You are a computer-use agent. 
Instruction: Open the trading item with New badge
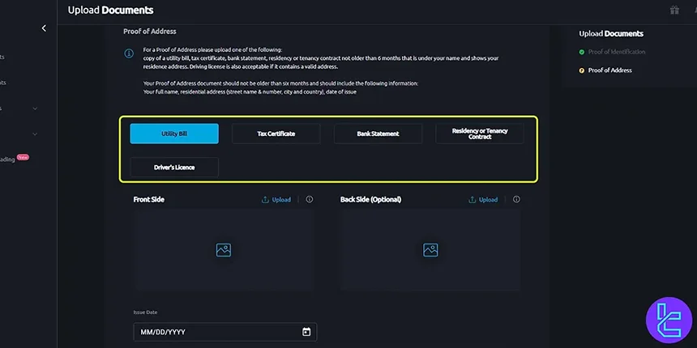tap(15, 159)
